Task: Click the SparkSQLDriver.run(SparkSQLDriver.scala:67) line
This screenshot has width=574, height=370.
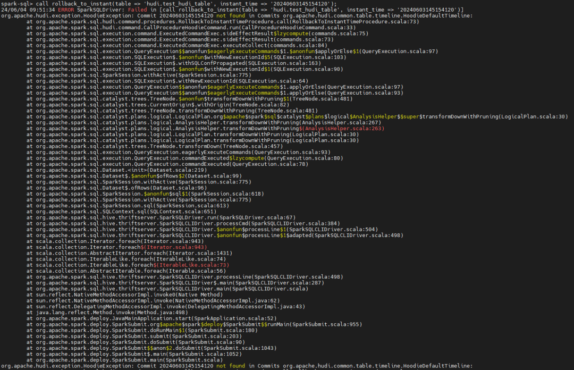Action: [161, 217]
